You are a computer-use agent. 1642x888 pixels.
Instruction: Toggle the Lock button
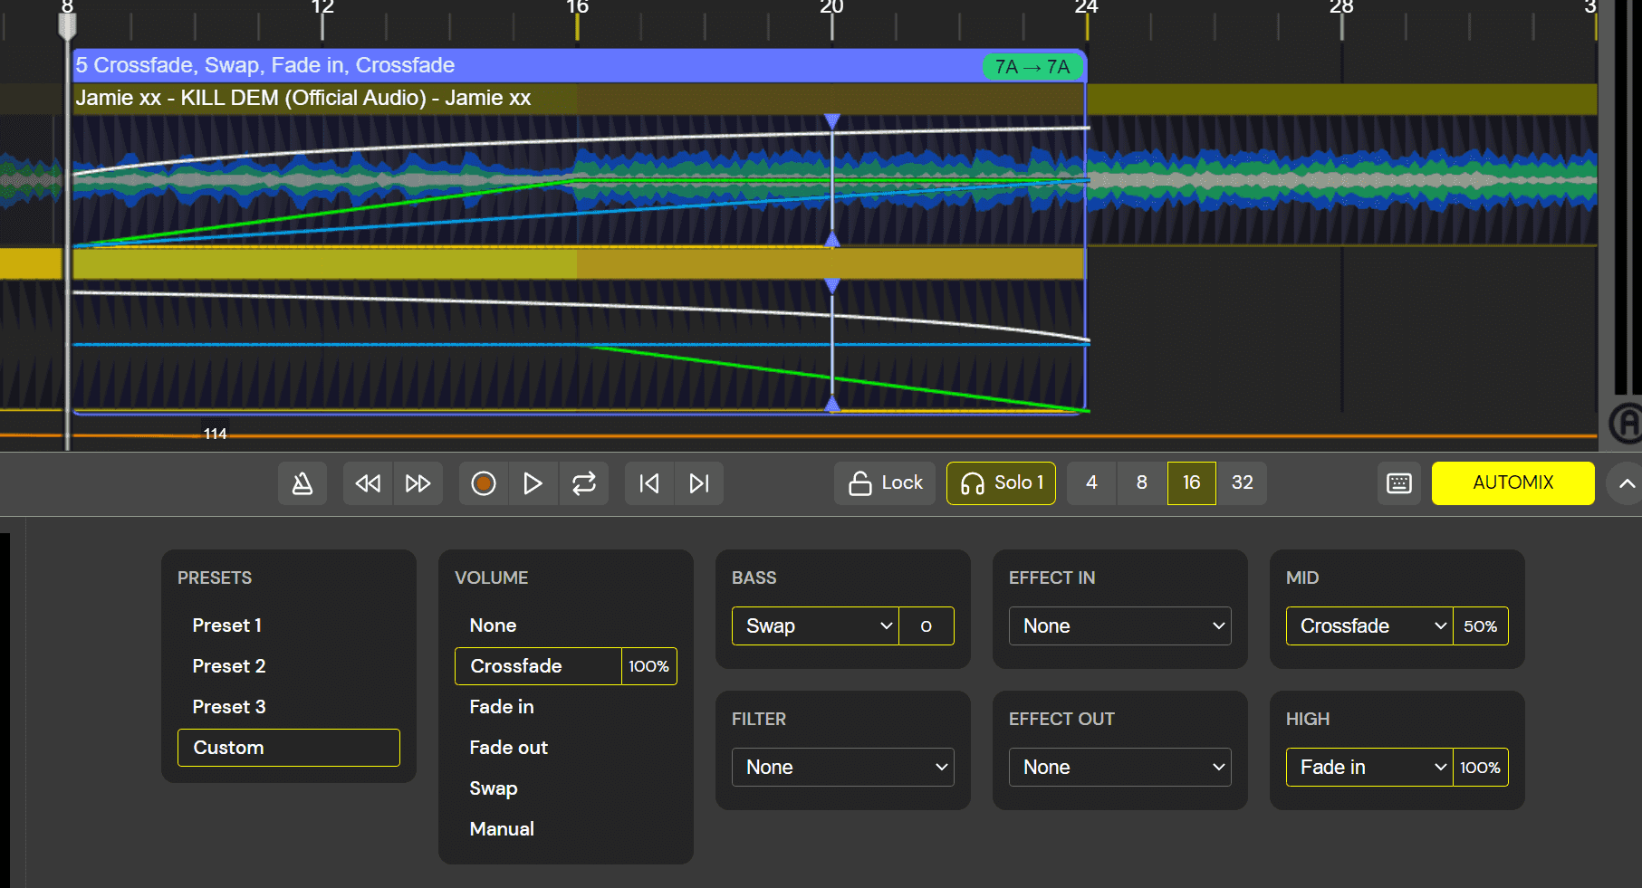point(885,483)
